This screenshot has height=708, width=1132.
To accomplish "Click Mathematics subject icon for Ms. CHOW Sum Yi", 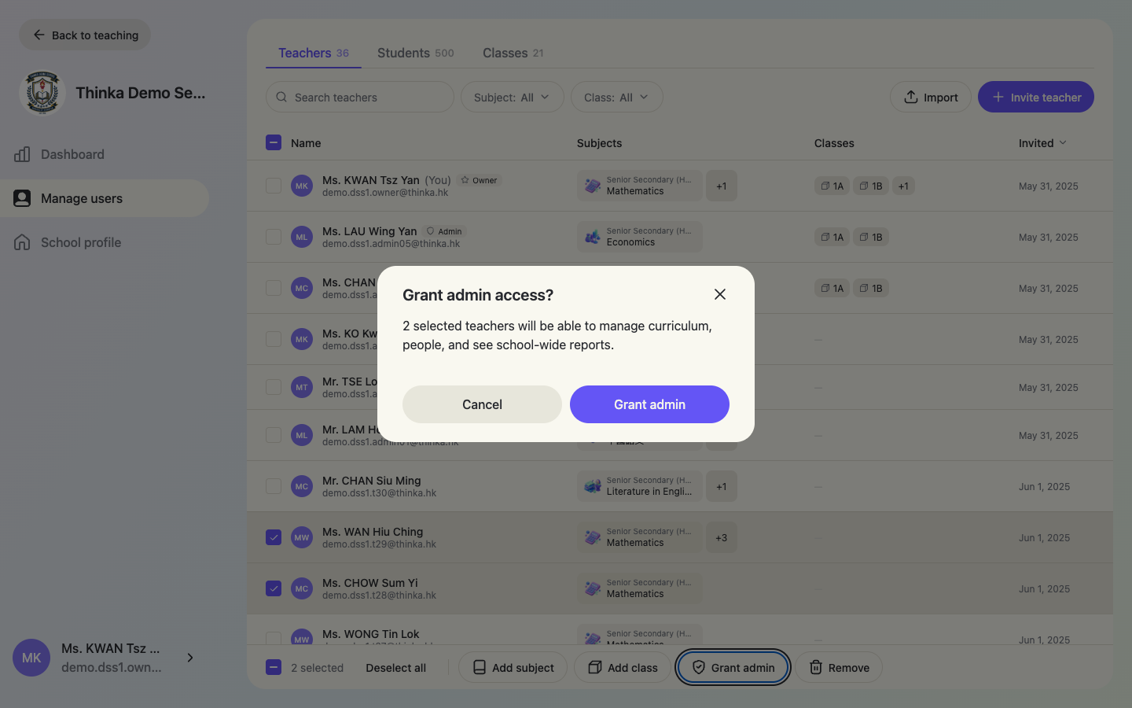I will point(593,588).
